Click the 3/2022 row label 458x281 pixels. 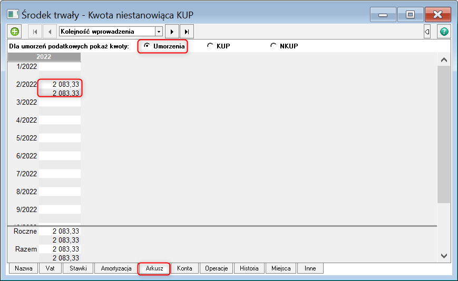coord(26,102)
